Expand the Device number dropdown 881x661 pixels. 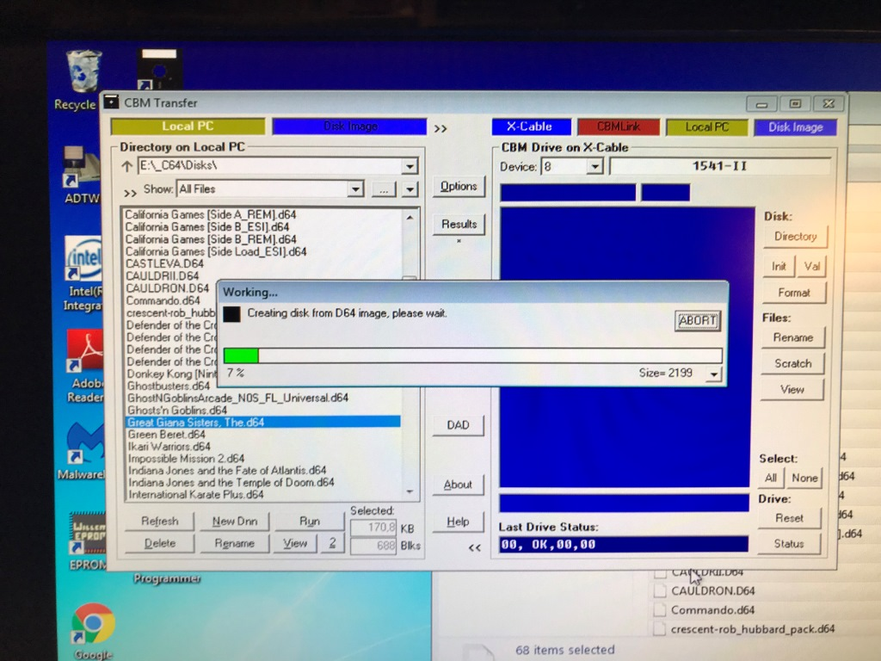click(x=595, y=166)
